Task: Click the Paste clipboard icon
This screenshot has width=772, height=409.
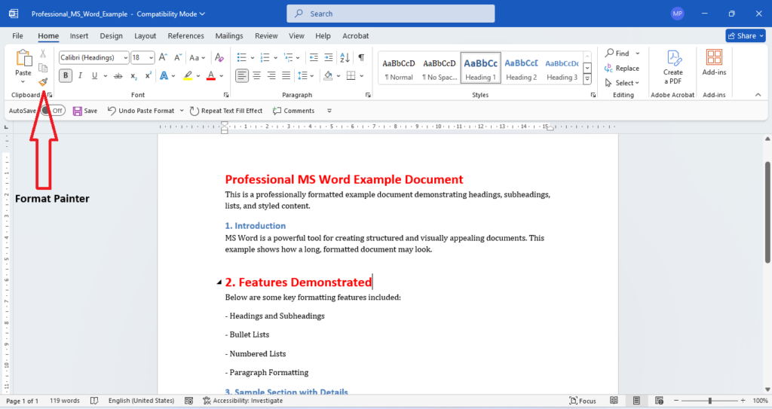Action: pyautogui.click(x=23, y=58)
